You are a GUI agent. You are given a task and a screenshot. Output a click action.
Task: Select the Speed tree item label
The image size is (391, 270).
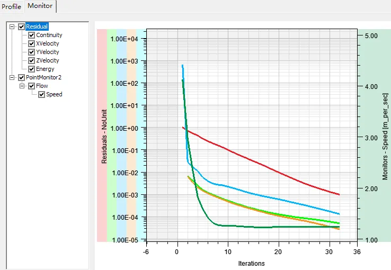click(x=54, y=94)
